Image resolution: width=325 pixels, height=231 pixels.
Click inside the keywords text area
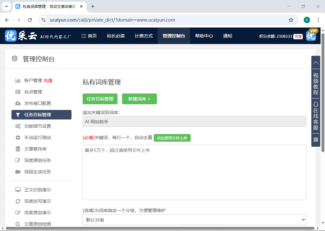(194, 172)
